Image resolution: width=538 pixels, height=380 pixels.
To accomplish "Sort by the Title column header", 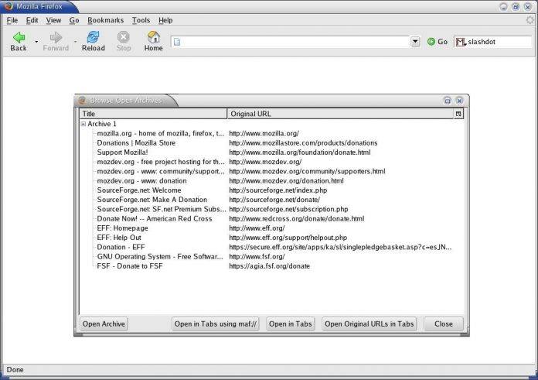I will [x=153, y=114].
